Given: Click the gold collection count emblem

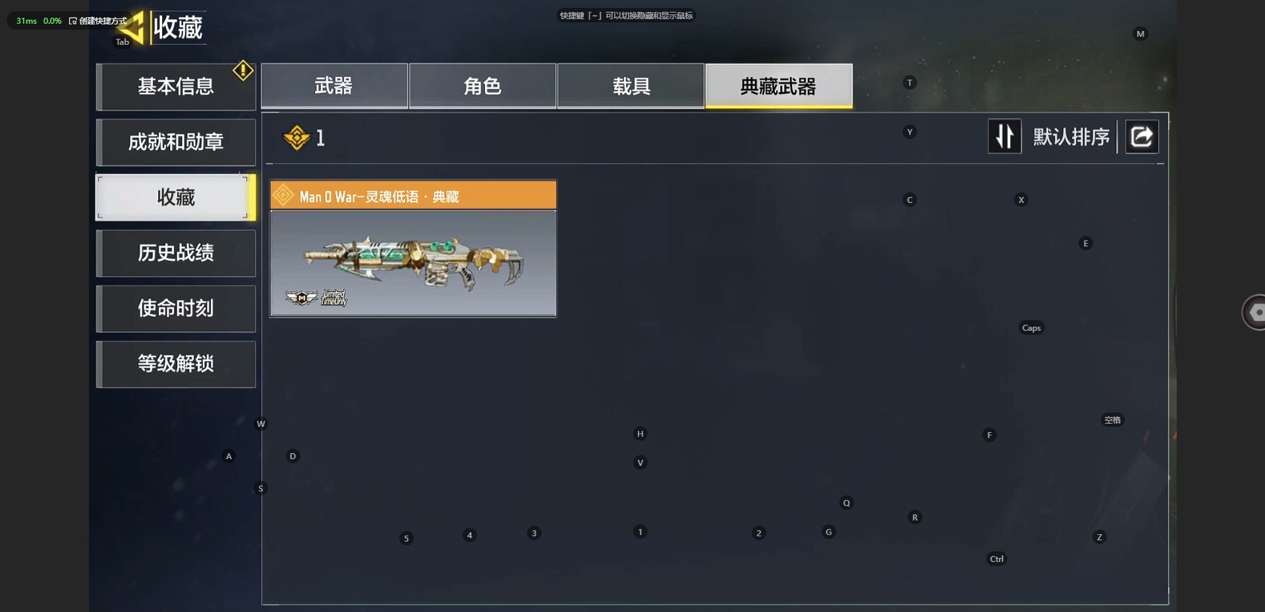Looking at the screenshot, I should pyautogui.click(x=296, y=138).
